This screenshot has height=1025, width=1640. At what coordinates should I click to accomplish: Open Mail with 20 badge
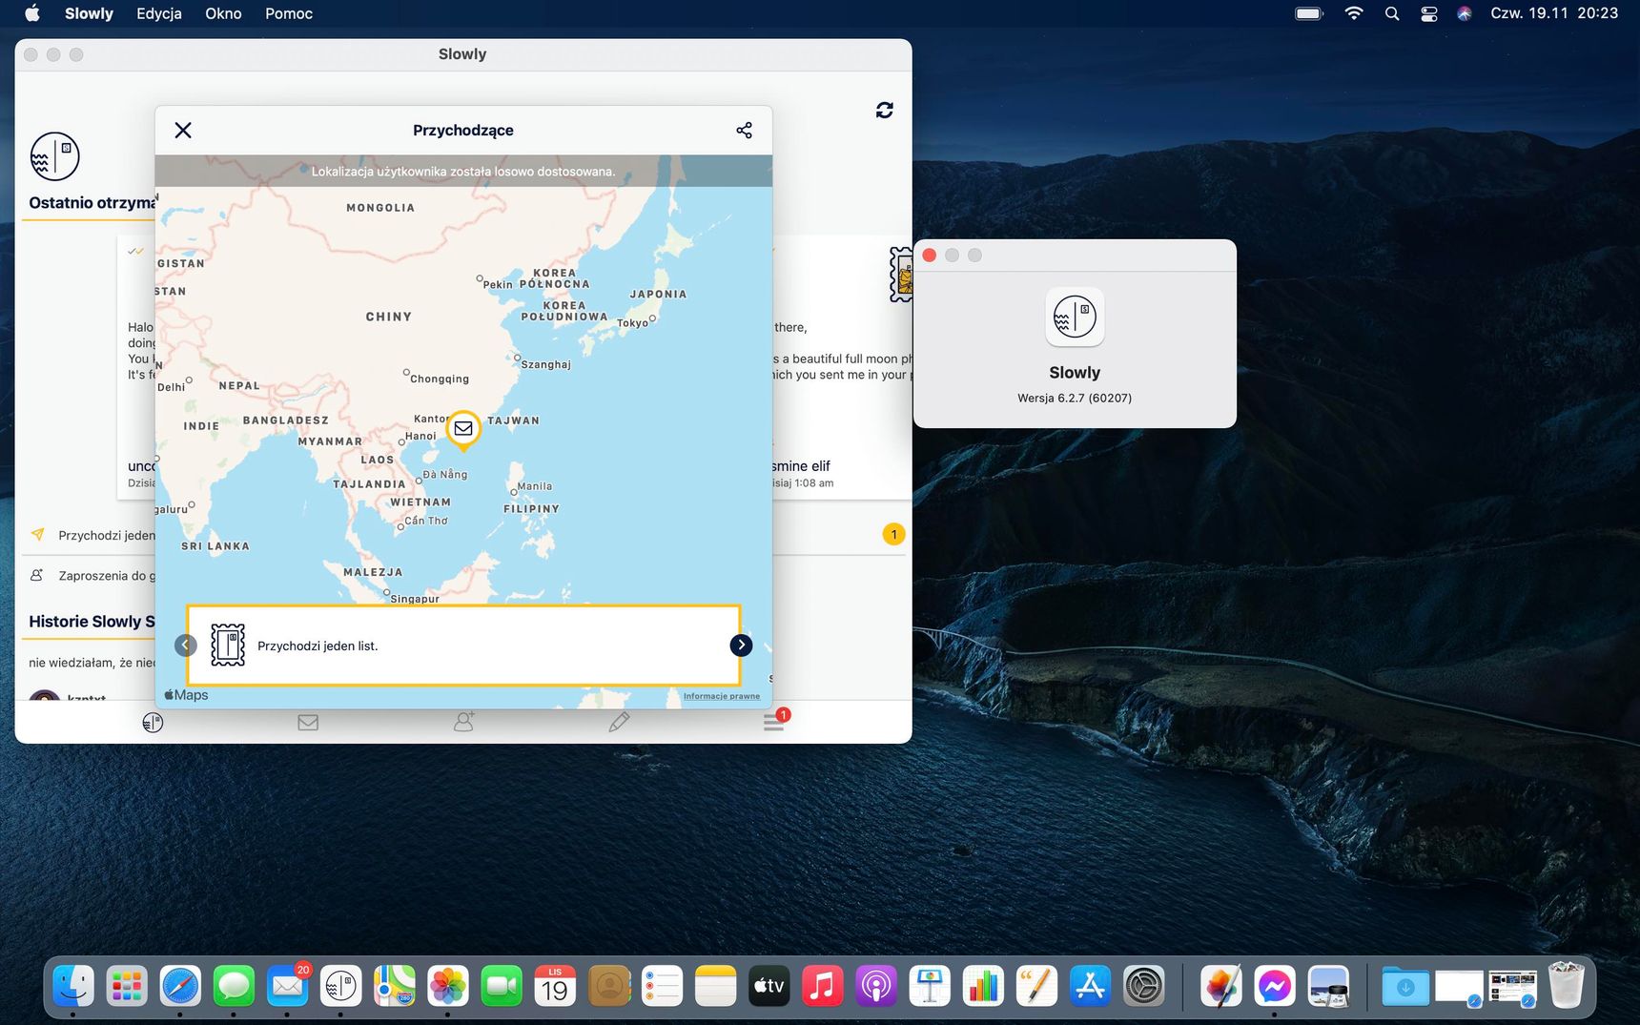[x=287, y=986]
